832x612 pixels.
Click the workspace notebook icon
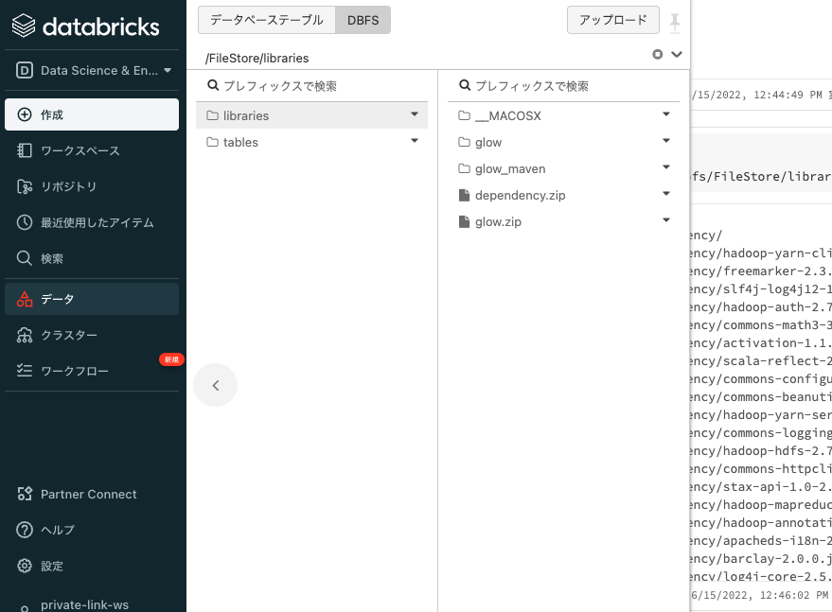pos(25,150)
